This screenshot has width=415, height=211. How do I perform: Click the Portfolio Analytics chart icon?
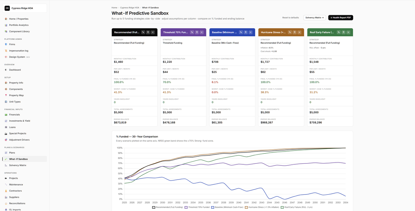pyautogui.click(x=6, y=25)
